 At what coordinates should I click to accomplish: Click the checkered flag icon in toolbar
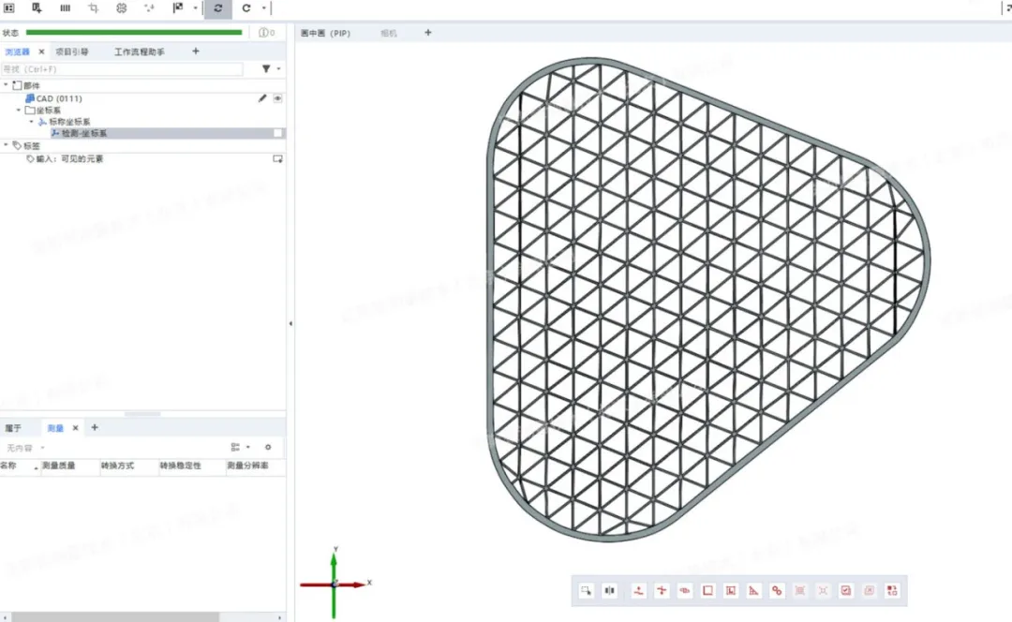pos(178,7)
